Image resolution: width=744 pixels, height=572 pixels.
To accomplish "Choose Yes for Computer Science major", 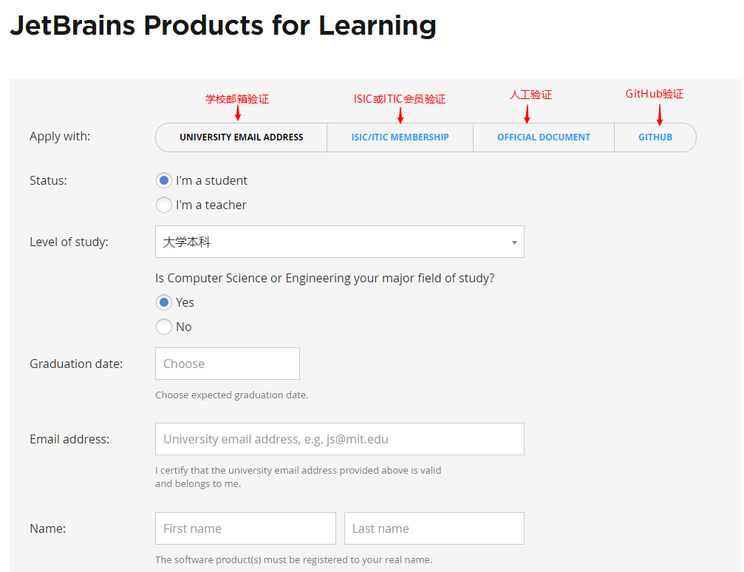I will click(x=164, y=303).
